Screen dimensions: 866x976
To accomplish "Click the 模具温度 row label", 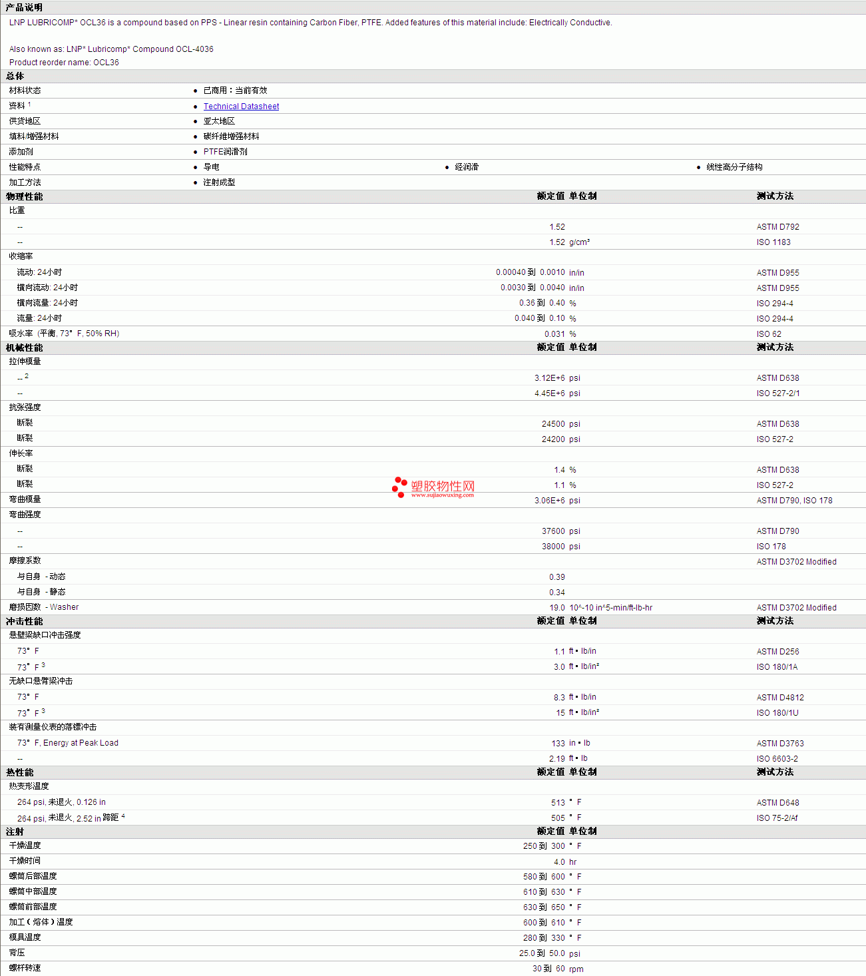I will [25, 937].
